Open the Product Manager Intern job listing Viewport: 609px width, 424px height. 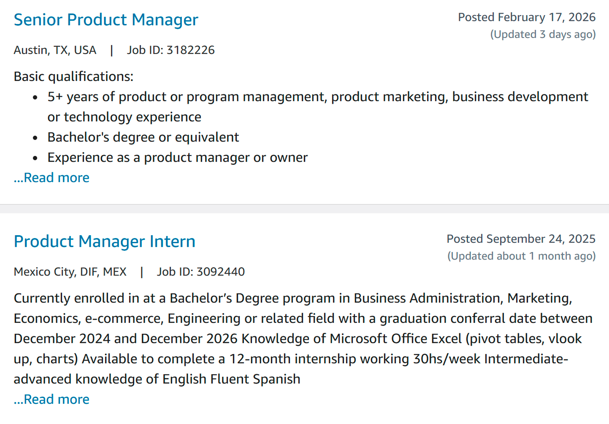[x=104, y=242]
